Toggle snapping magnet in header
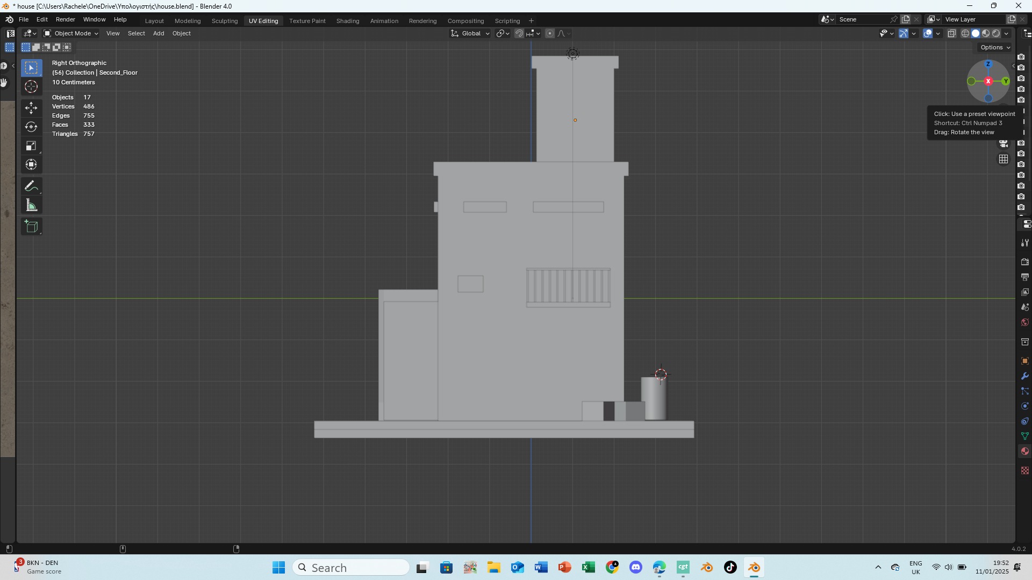Image resolution: width=1032 pixels, height=580 pixels. point(519,33)
